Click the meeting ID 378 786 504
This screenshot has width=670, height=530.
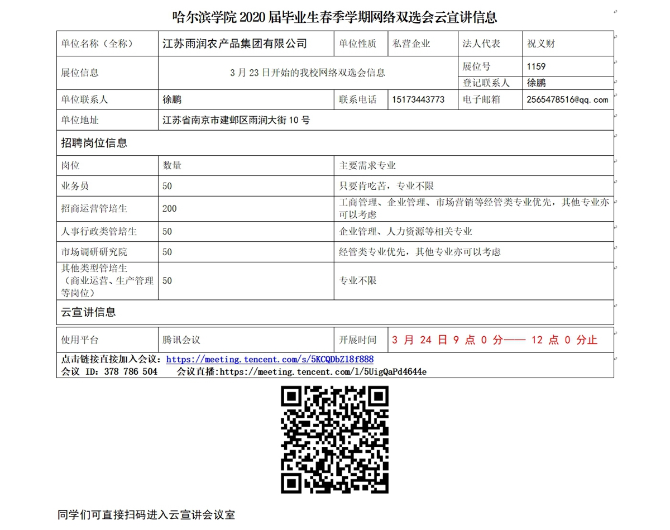point(131,371)
